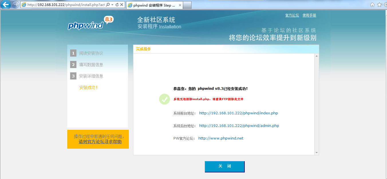Click step number 1 badge
387x179 pixels.
tap(73, 53)
